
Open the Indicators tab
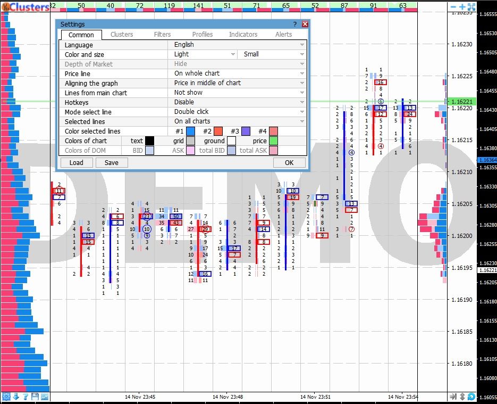tap(243, 35)
